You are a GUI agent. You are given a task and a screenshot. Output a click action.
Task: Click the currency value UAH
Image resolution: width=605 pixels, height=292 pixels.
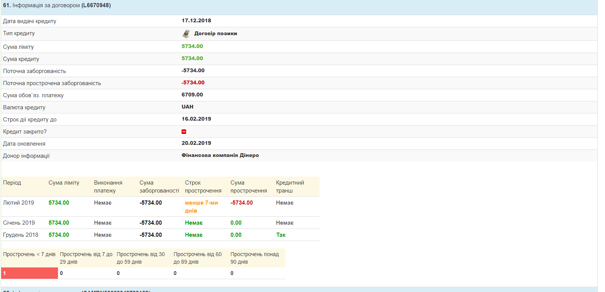point(187,107)
